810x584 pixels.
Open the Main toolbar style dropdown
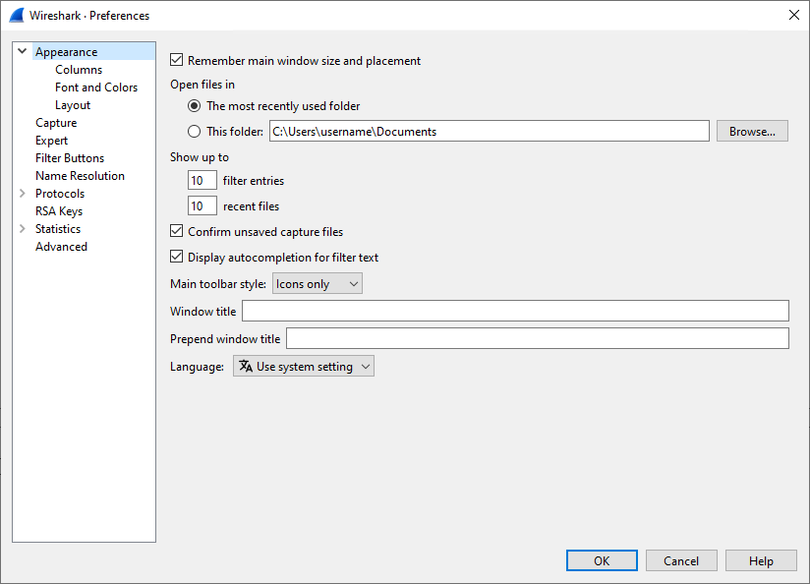click(x=317, y=284)
